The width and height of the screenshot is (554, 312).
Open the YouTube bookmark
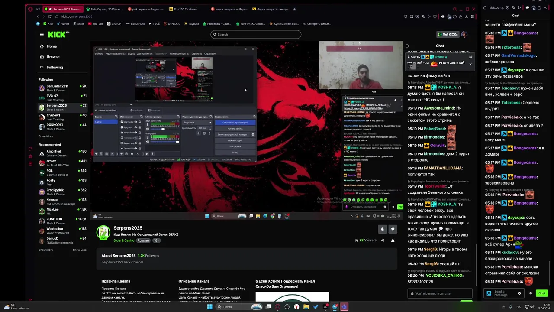pyautogui.click(x=96, y=24)
